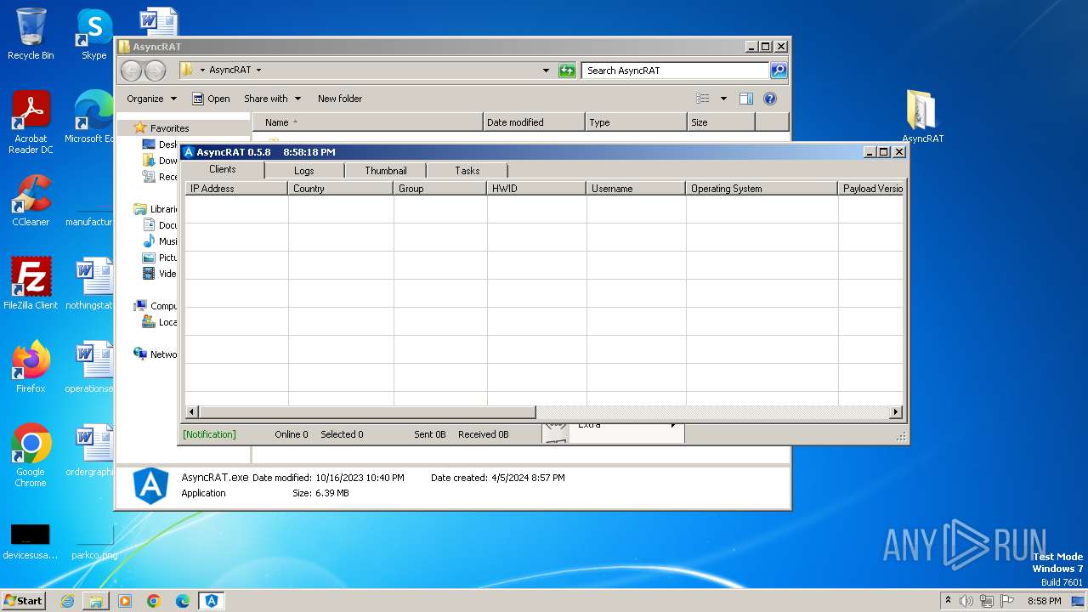The width and height of the screenshot is (1088, 612).
Task: Open the Share with dropdown
Action: pos(272,99)
